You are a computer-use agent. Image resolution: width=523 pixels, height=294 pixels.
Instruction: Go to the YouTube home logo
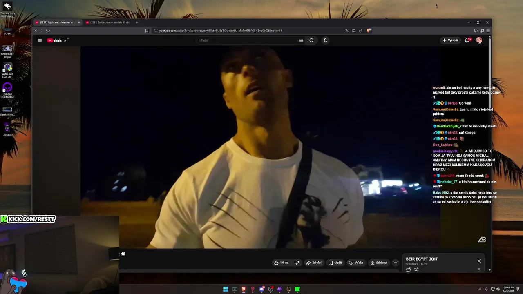(57, 40)
